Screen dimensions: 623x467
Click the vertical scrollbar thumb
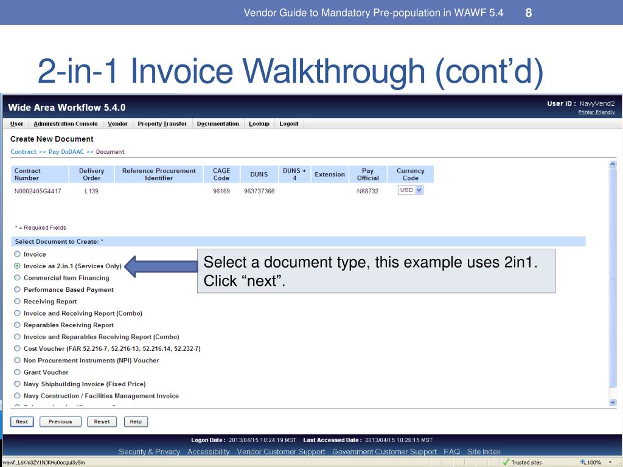click(613, 277)
